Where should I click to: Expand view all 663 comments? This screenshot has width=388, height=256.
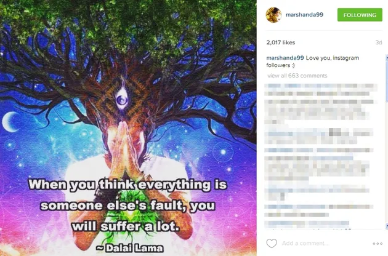click(297, 76)
